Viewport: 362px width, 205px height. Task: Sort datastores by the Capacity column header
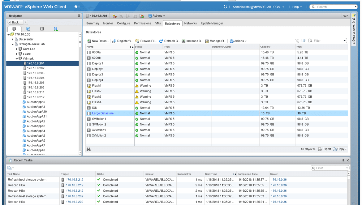277,47
